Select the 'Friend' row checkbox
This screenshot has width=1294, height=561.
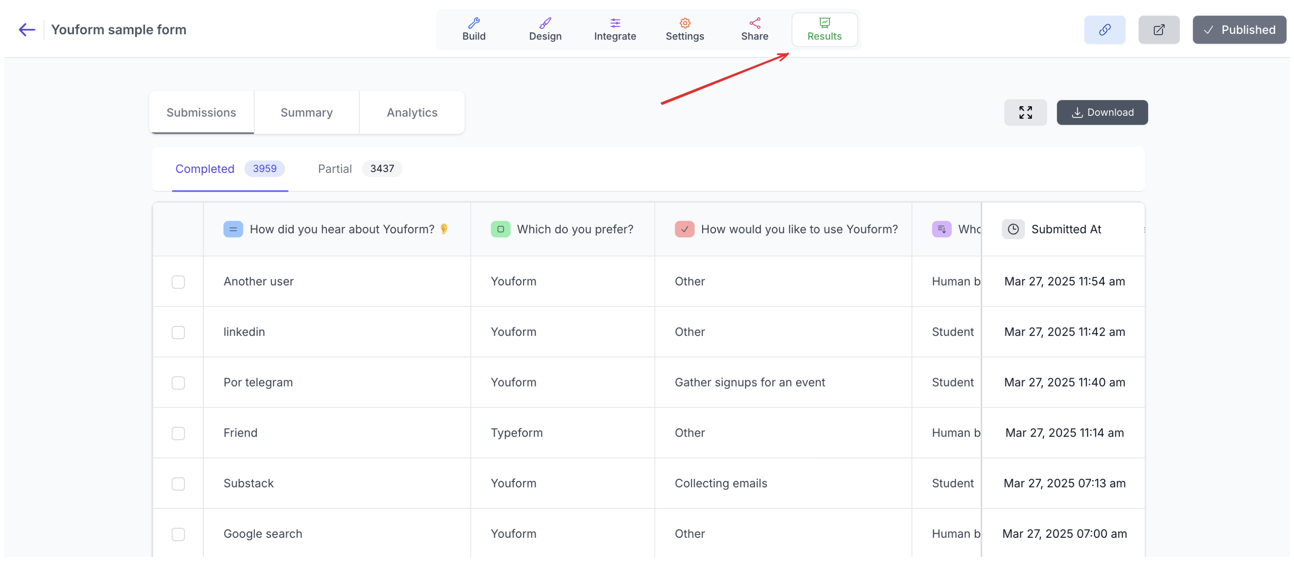pyautogui.click(x=178, y=433)
